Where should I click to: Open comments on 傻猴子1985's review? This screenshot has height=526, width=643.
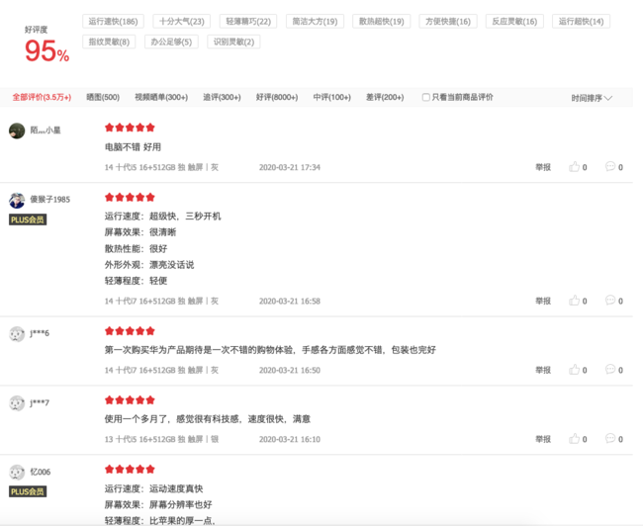pyautogui.click(x=609, y=301)
